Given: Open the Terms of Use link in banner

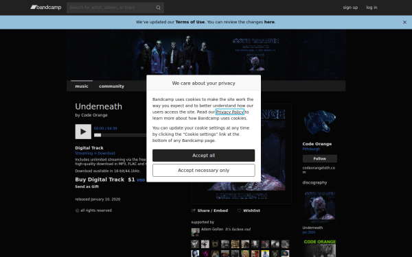Looking at the screenshot, I should pos(190,22).
